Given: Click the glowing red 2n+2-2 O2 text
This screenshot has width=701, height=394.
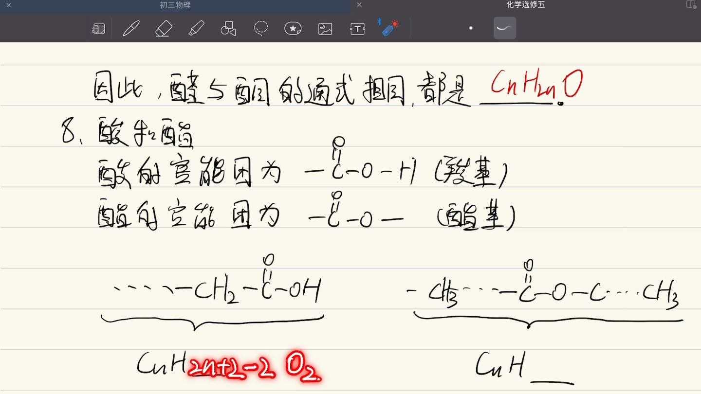Looking at the screenshot, I should pyautogui.click(x=255, y=368).
